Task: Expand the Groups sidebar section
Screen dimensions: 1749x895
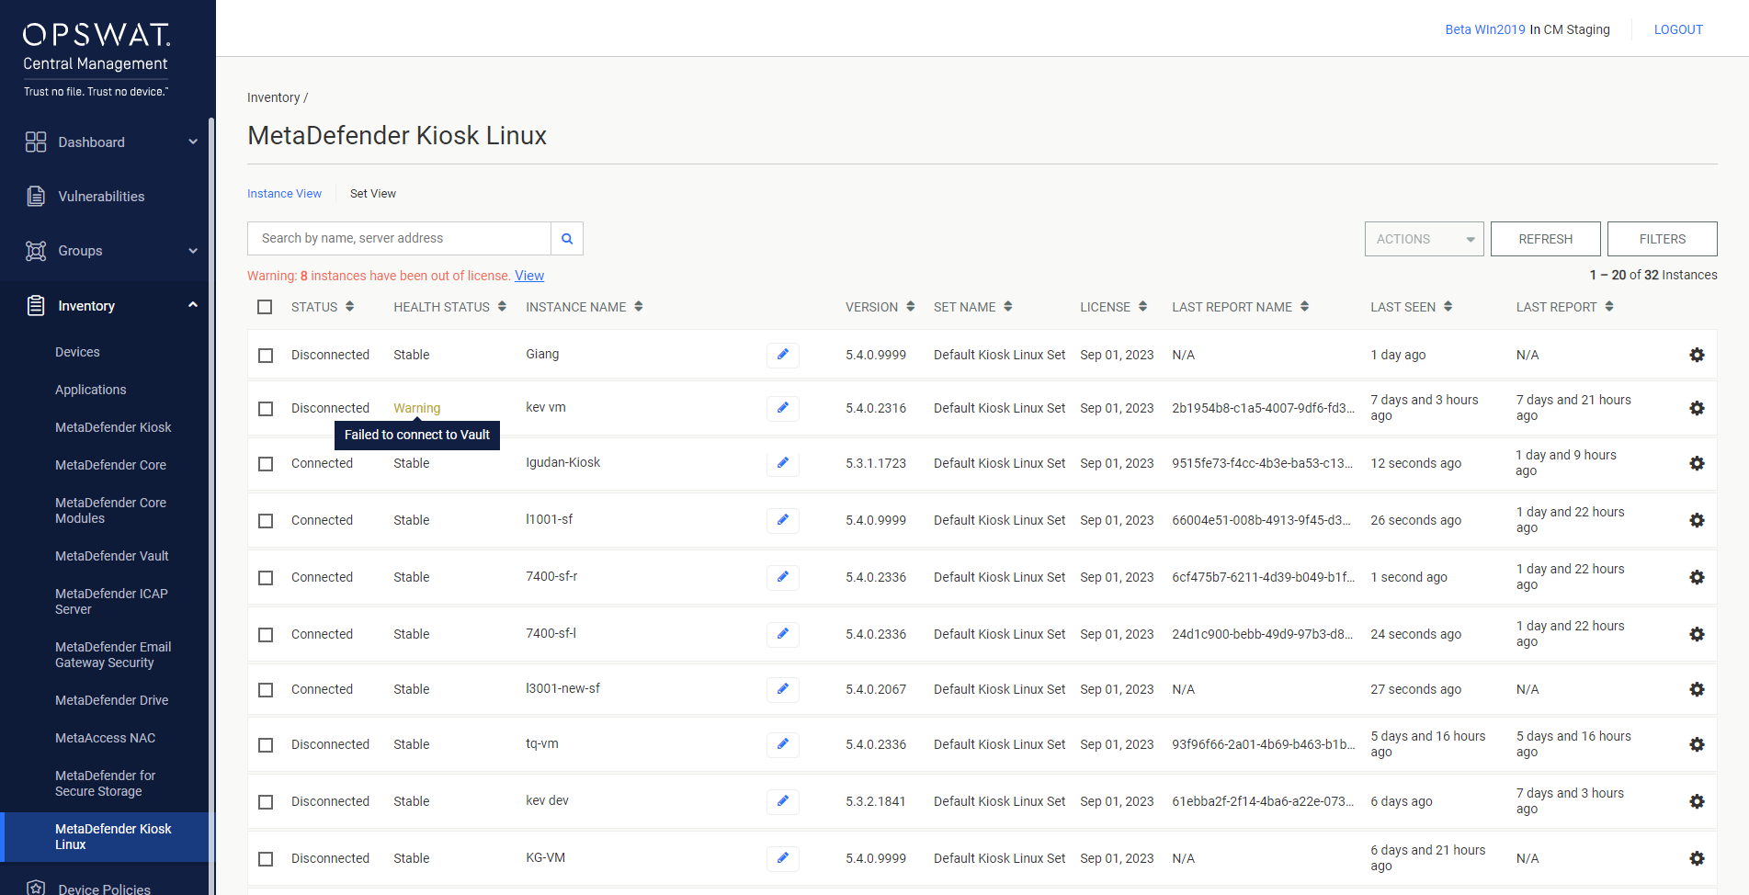Action: tap(193, 251)
